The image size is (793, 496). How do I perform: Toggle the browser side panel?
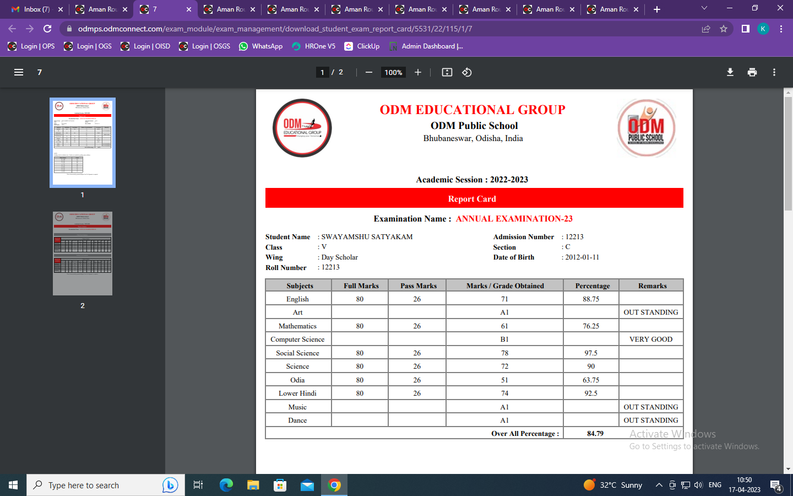745,29
